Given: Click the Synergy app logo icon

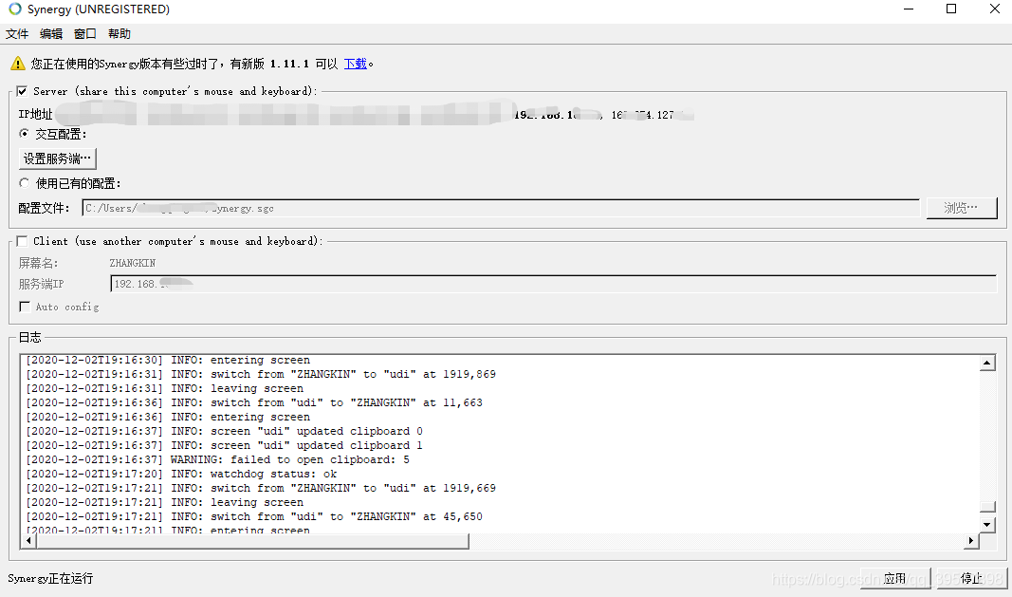Looking at the screenshot, I should tap(15, 9).
